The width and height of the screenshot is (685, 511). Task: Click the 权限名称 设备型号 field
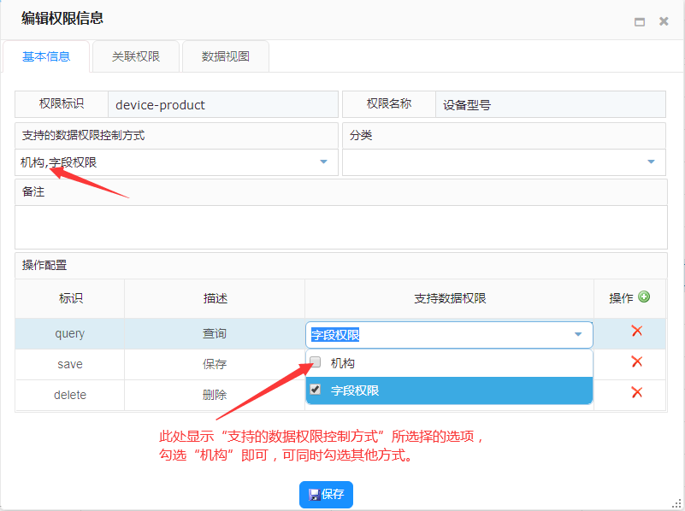[x=549, y=105]
